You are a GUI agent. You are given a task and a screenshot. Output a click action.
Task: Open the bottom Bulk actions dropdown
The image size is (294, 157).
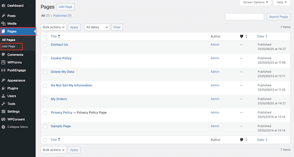tap(54, 150)
